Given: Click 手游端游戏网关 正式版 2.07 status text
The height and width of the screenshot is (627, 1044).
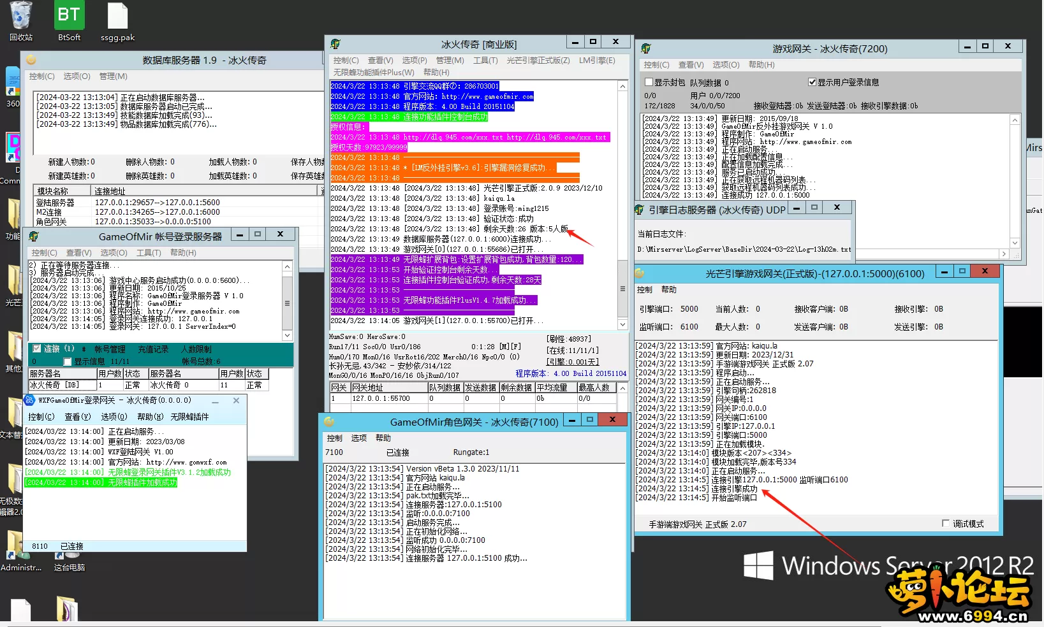Looking at the screenshot, I should [698, 525].
